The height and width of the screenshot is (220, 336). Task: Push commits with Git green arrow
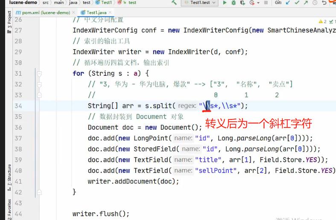[306, 3]
